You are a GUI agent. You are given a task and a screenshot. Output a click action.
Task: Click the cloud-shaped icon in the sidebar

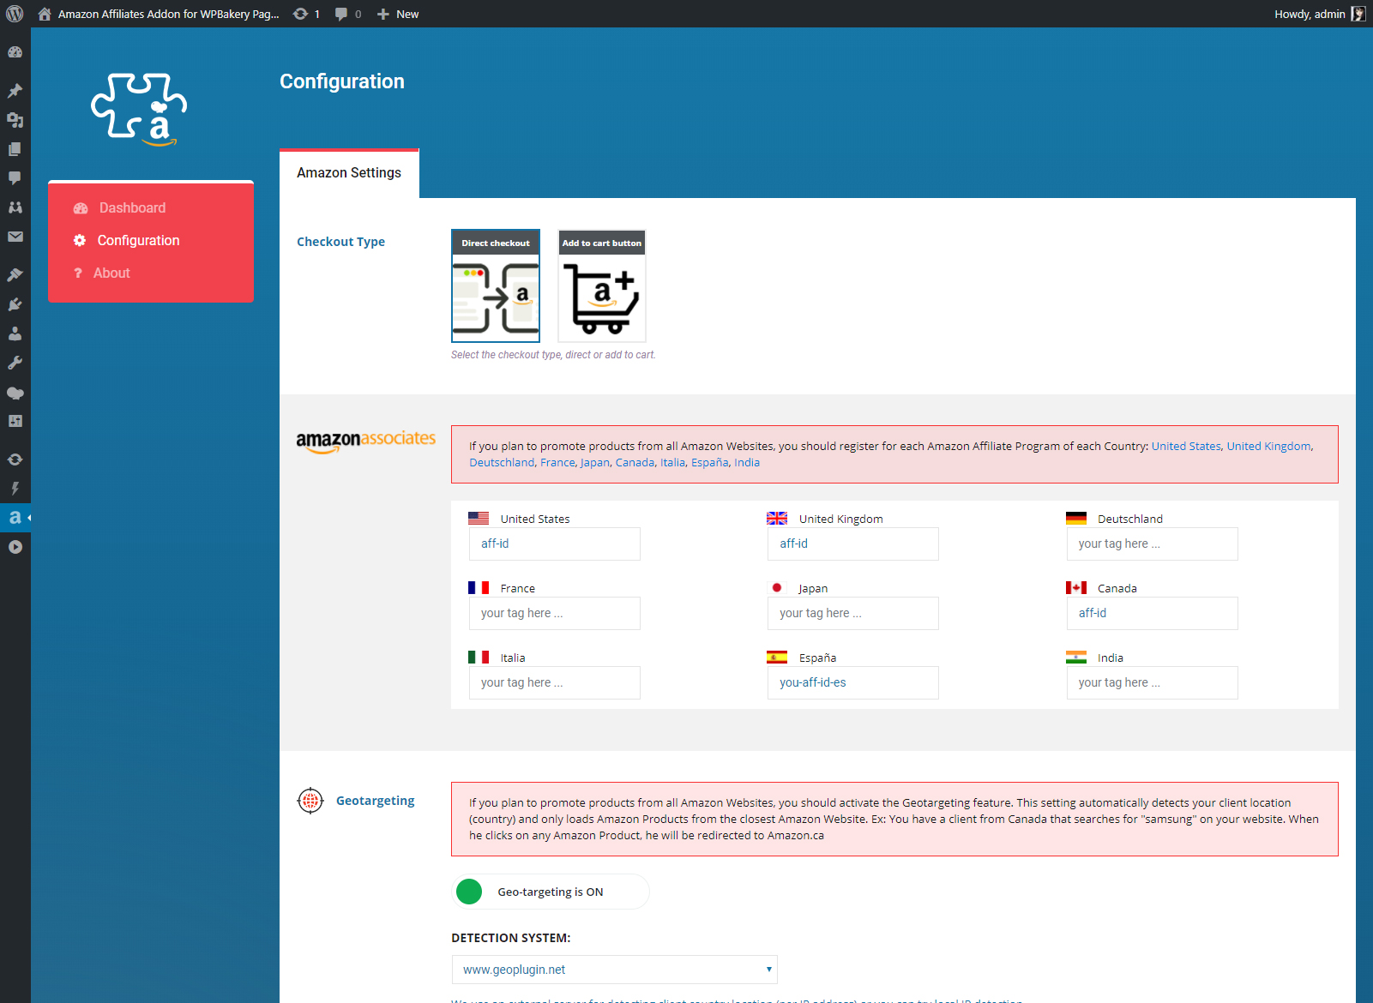15,393
